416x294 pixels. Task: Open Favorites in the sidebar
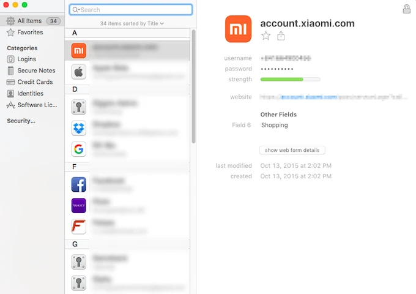[x=30, y=32]
